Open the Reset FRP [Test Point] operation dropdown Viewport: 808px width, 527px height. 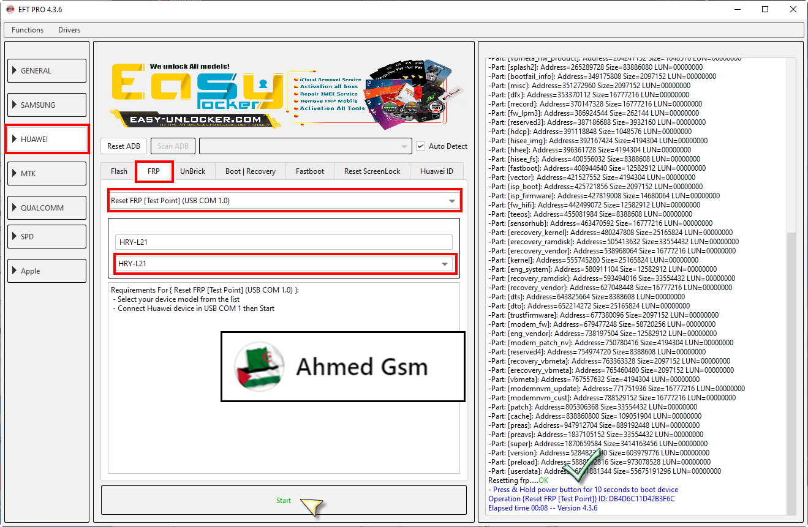pyautogui.click(x=284, y=200)
